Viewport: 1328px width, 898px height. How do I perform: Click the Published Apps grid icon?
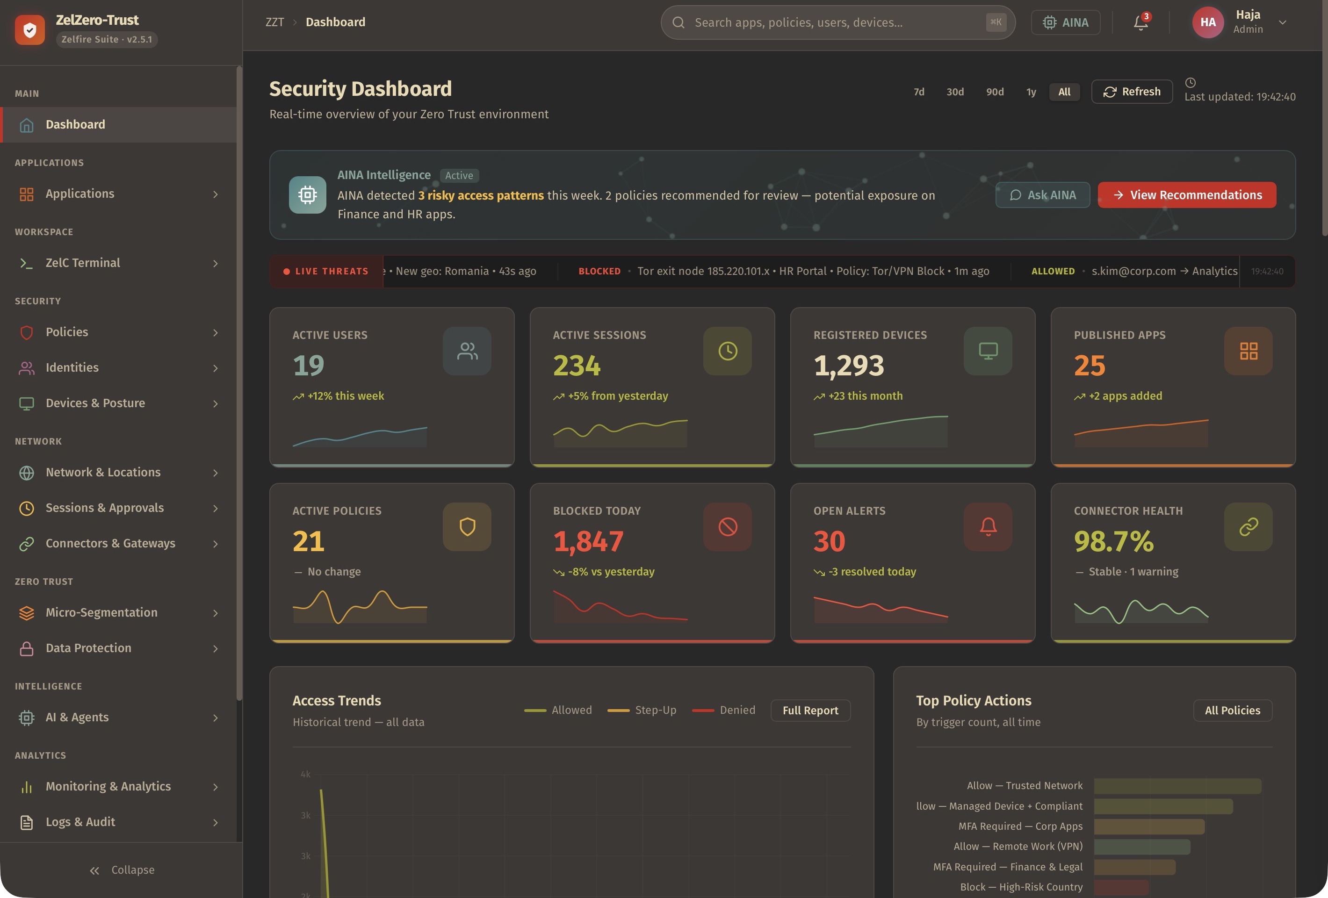(1249, 351)
